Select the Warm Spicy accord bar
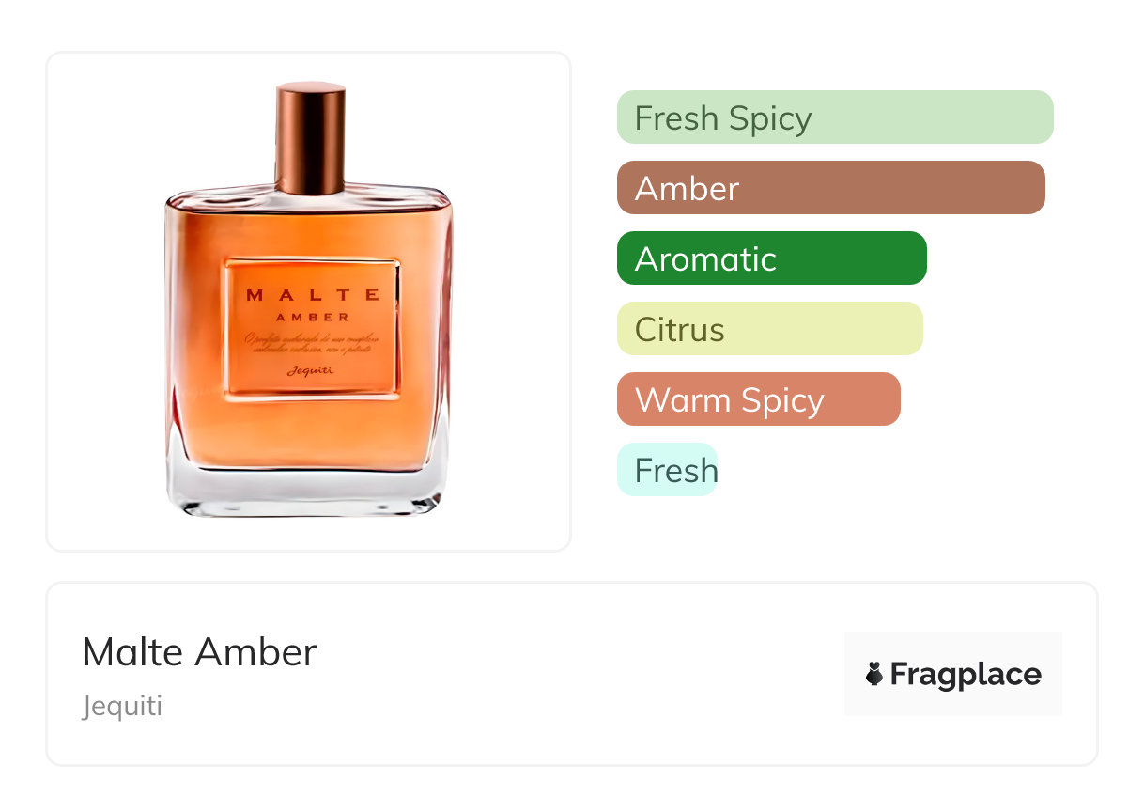 [759, 399]
